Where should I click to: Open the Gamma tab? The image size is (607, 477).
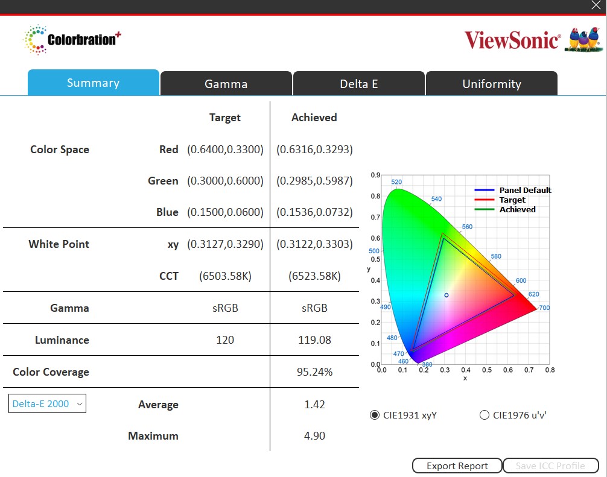tap(226, 84)
